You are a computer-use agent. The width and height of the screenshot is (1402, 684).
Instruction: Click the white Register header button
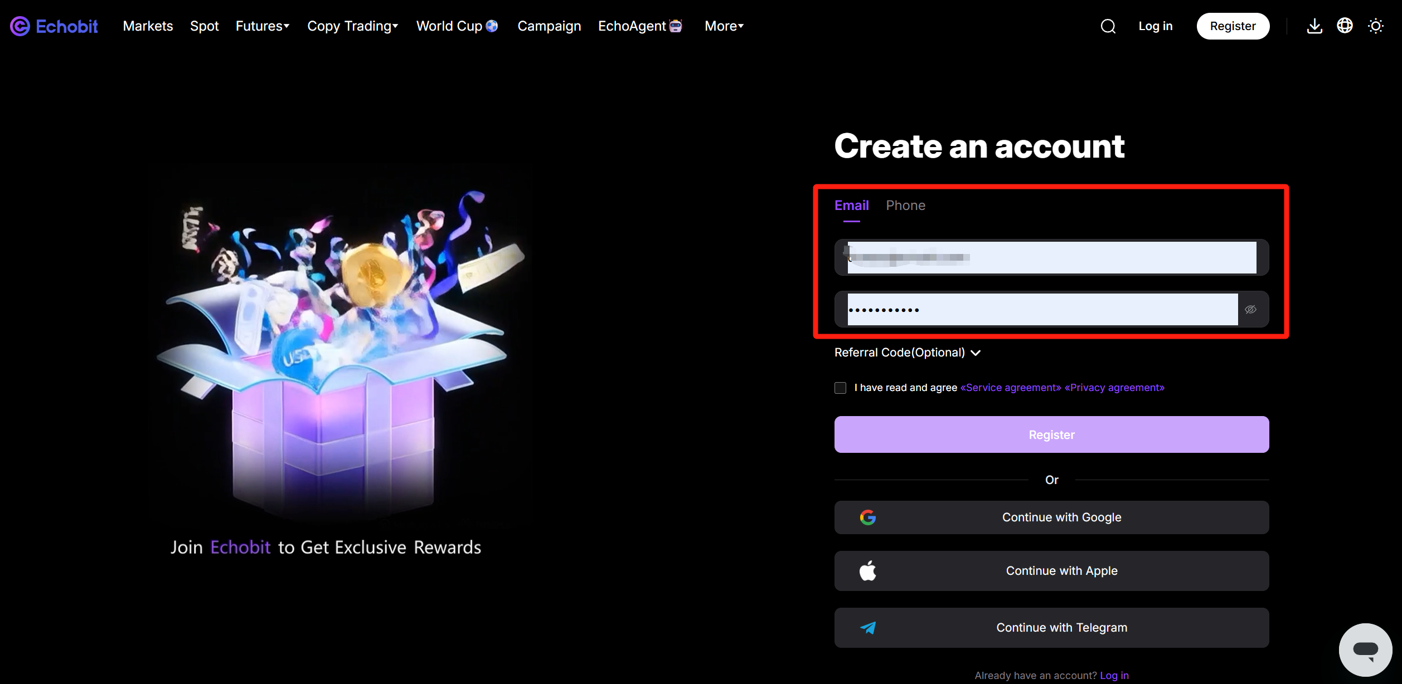click(1233, 26)
